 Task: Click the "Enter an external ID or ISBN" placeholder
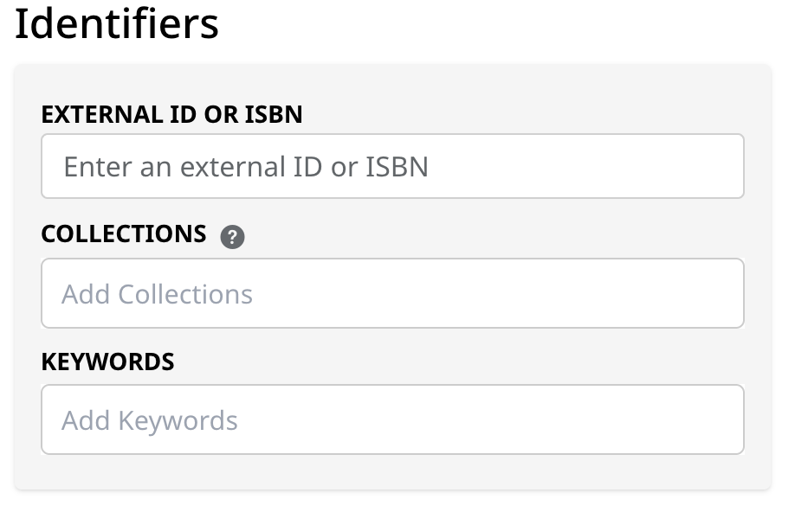click(246, 167)
